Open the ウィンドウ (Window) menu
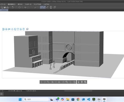The width and height of the screenshot is (124, 102). 37,4
